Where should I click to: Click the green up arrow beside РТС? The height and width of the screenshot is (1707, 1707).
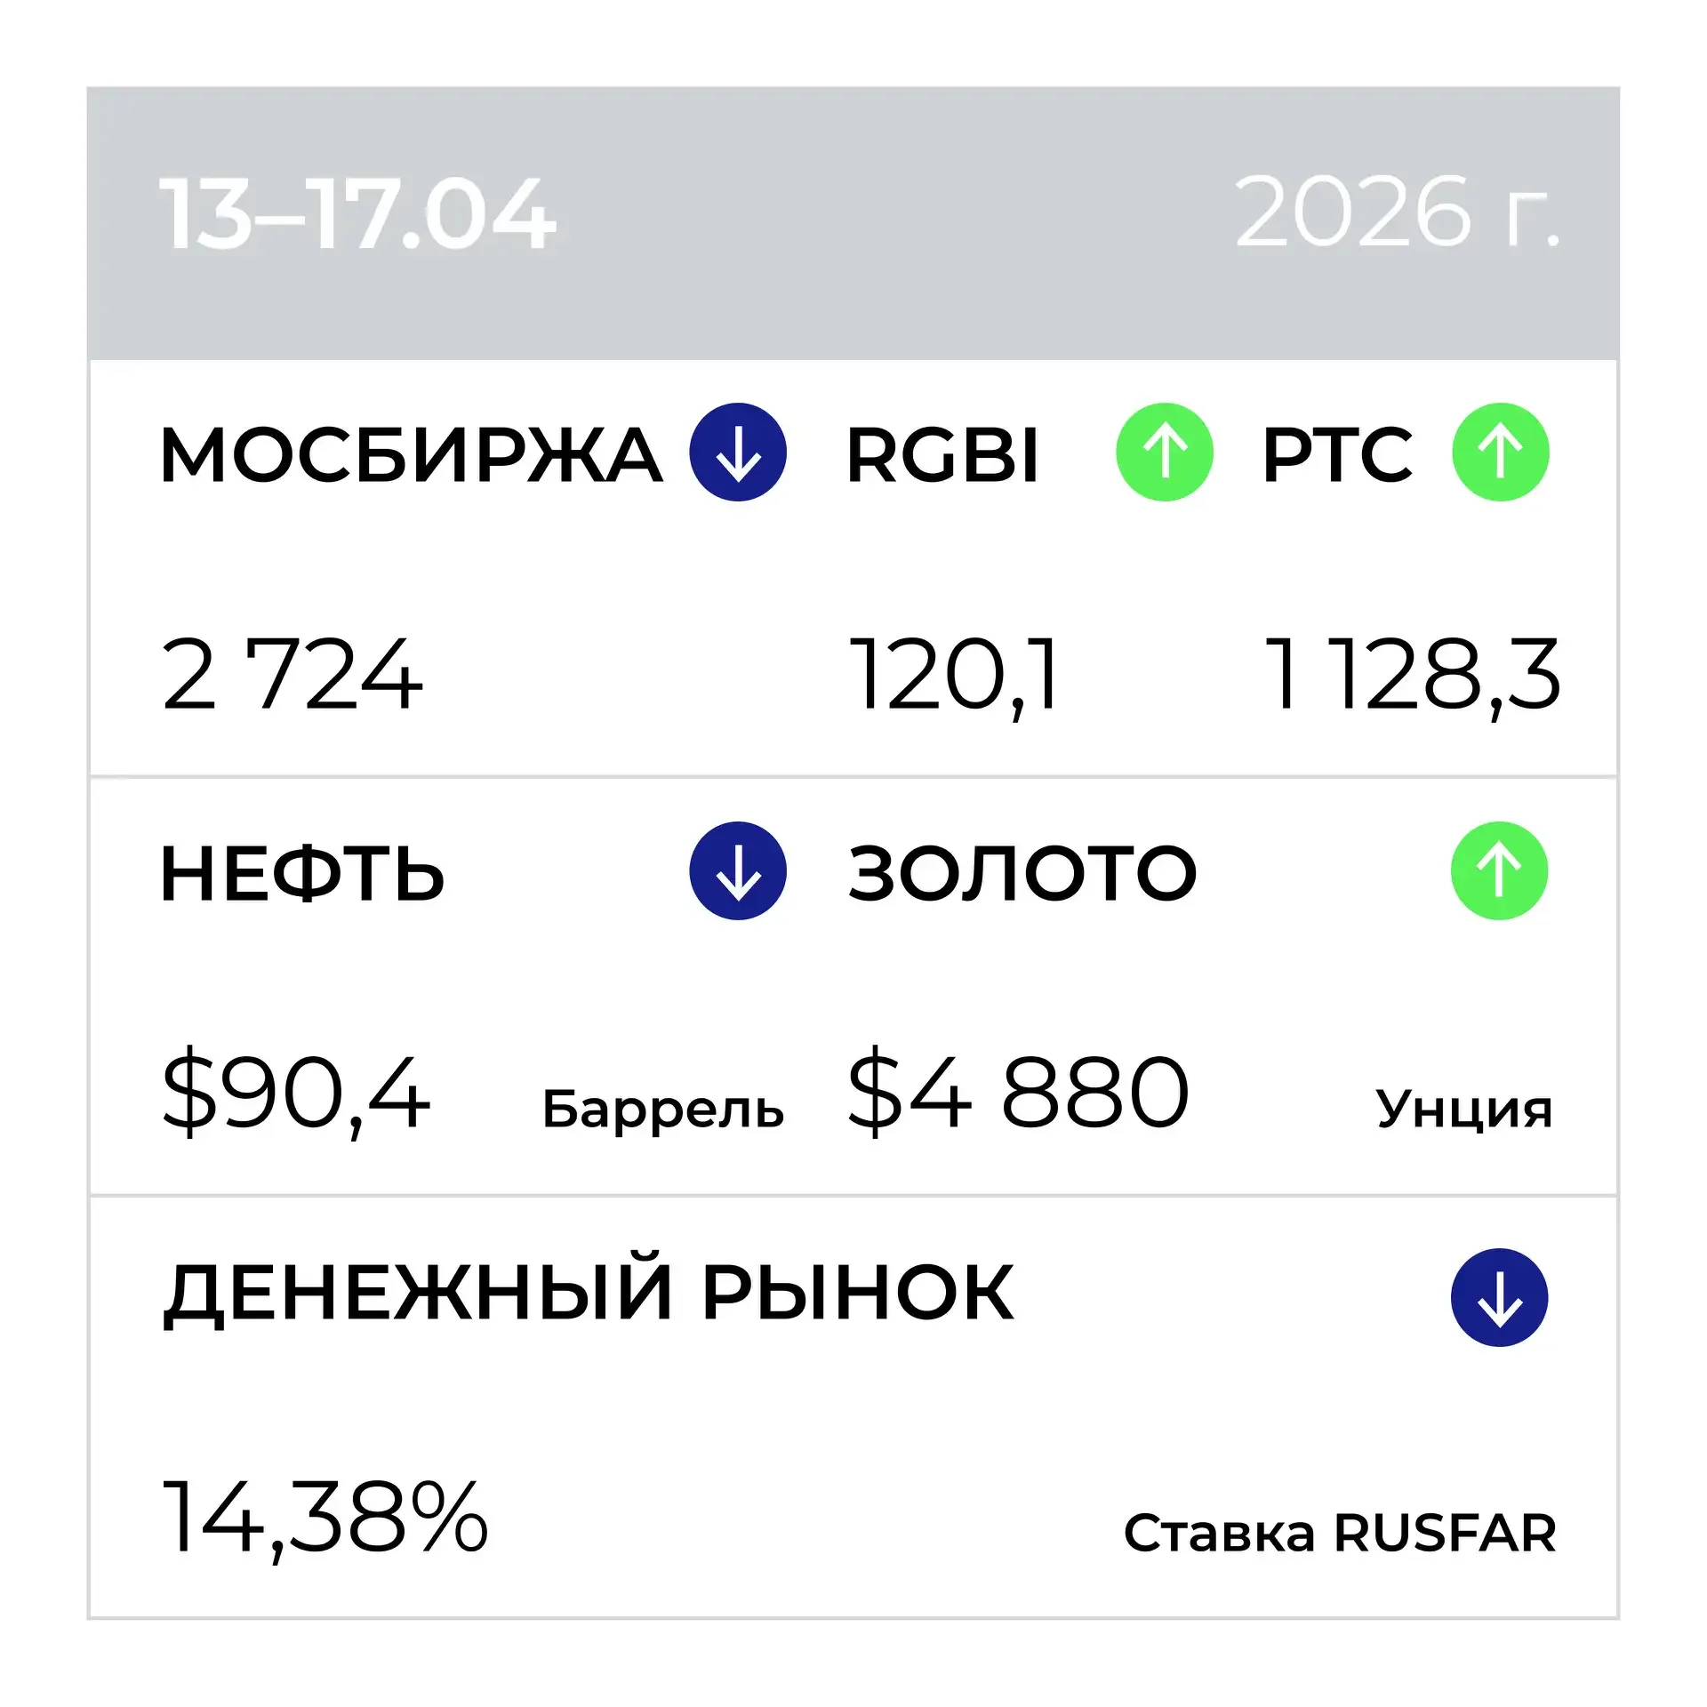pyautogui.click(x=1500, y=453)
